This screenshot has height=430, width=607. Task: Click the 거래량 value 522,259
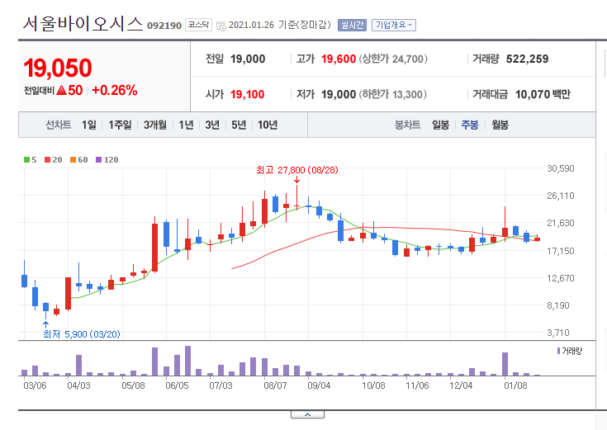pyautogui.click(x=527, y=59)
